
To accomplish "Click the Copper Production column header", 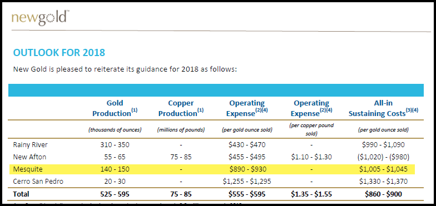I will 181,108.
